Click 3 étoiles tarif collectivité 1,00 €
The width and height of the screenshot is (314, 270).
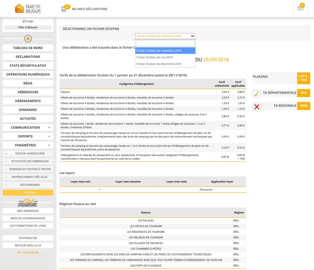(x=225, y=109)
